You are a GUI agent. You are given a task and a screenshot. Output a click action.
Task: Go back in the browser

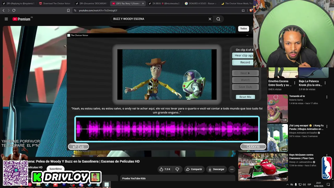(3, 10)
